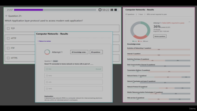Select the LAN radio option

47,82
